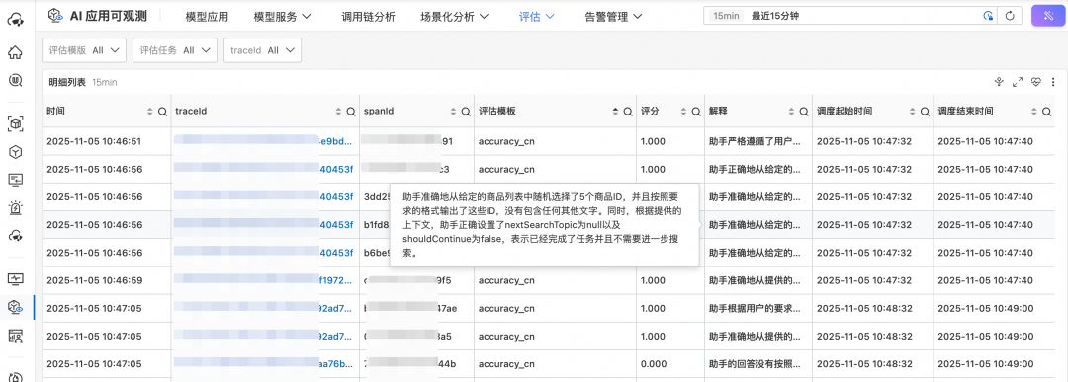Click the 15min badge in time picker
The height and width of the screenshot is (382, 1068).
pos(726,16)
